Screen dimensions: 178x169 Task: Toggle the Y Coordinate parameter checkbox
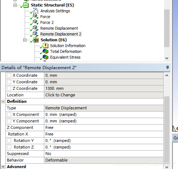pyautogui.click(x=9, y=82)
